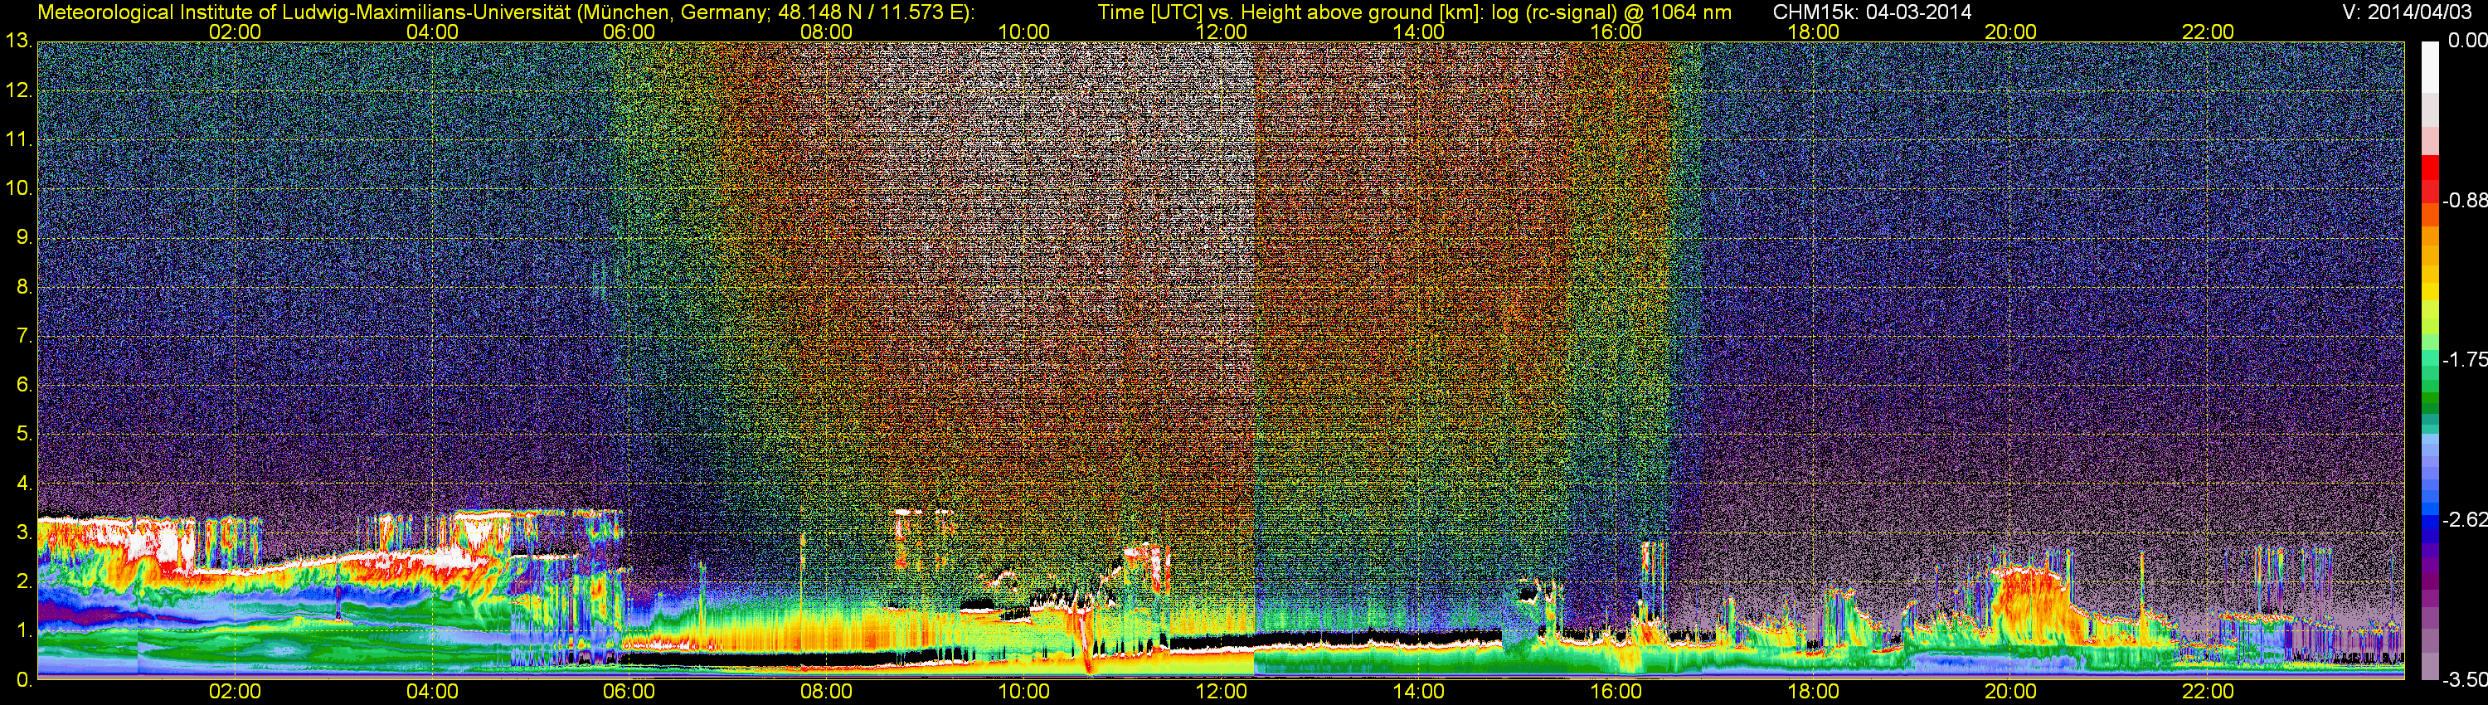2488x705 pixels.
Task: Click the 10. km height axis label
Action: [19, 188]
